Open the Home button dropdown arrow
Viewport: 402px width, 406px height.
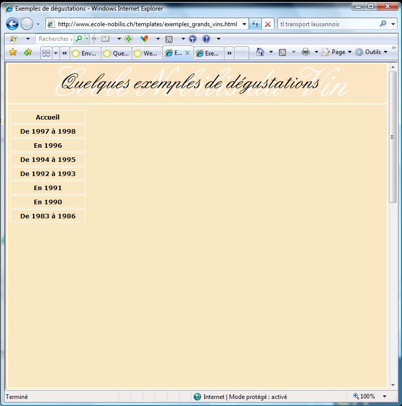[x=271, y=52]
